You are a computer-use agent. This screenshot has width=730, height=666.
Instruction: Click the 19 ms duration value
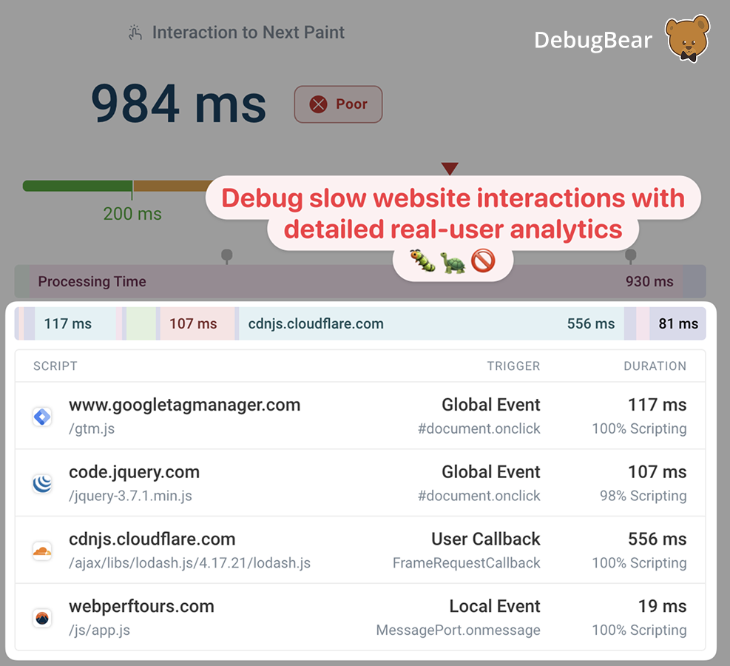point(663,606)
